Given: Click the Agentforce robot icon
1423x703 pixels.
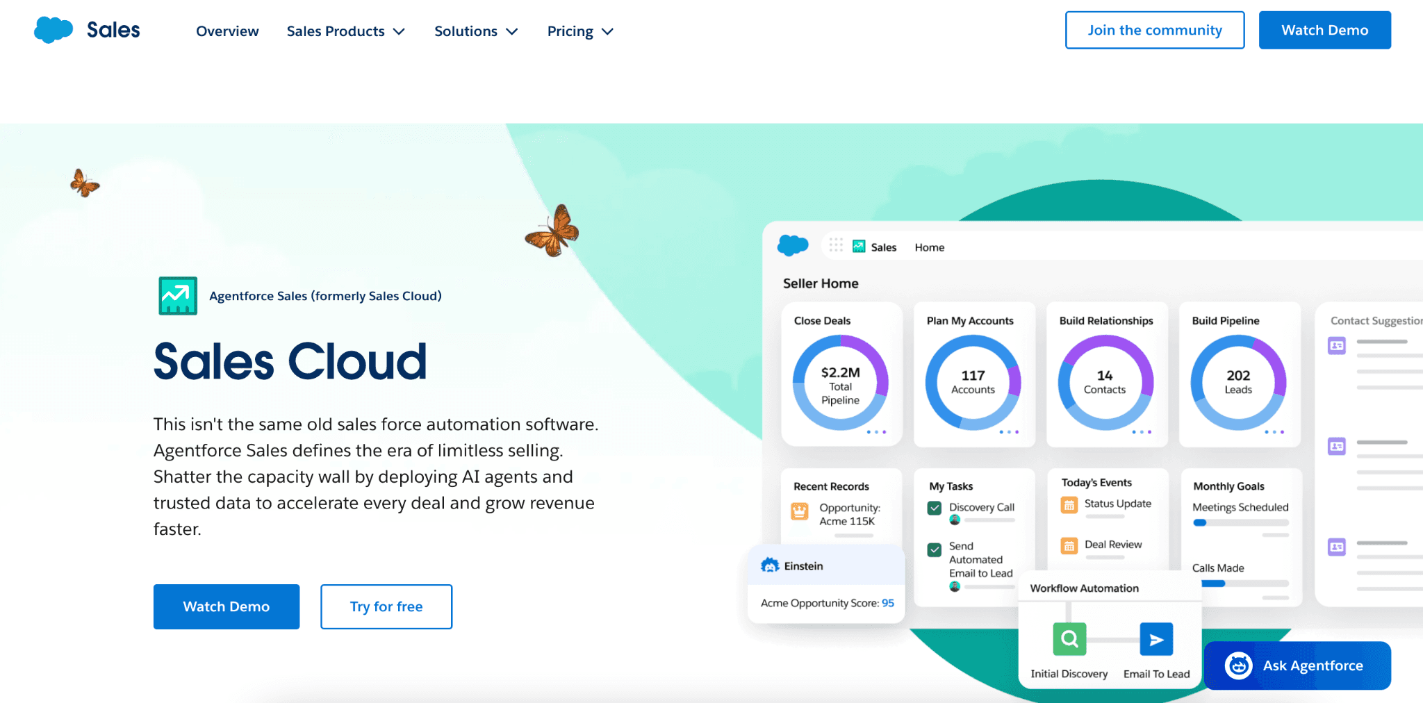Looking at the screenshot, I should tap(1238, 665).
